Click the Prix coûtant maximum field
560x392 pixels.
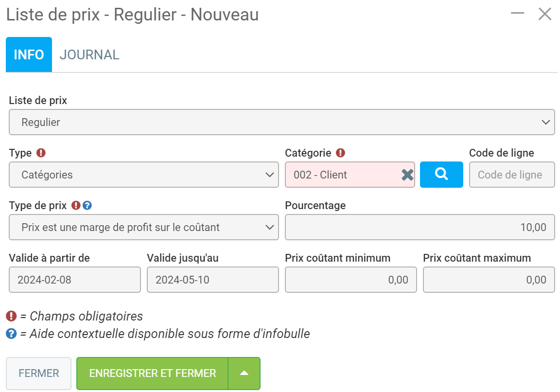point(489,280)
